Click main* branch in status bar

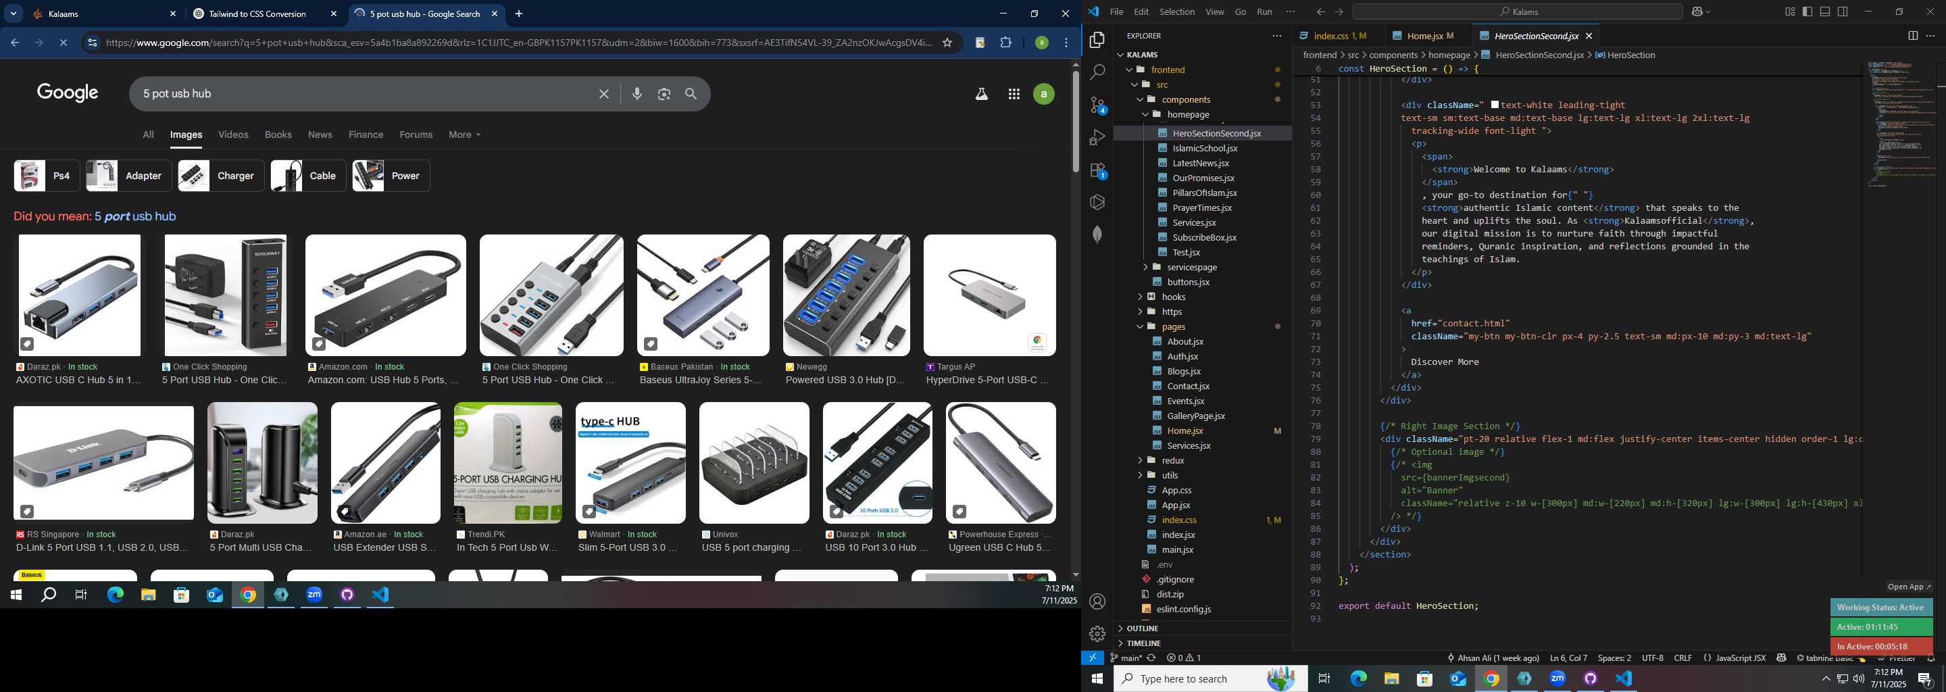pyautogui.click(x=1126, y=658)
